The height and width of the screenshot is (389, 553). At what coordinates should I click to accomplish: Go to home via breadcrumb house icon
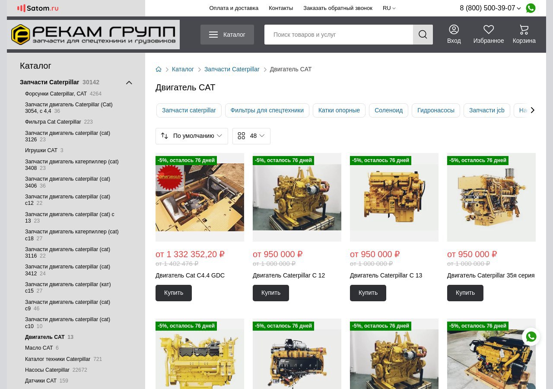click(x=159, y=69)
